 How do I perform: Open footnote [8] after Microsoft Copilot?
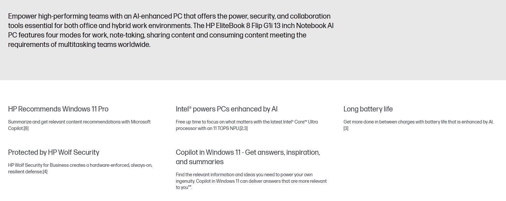point(26,128)
